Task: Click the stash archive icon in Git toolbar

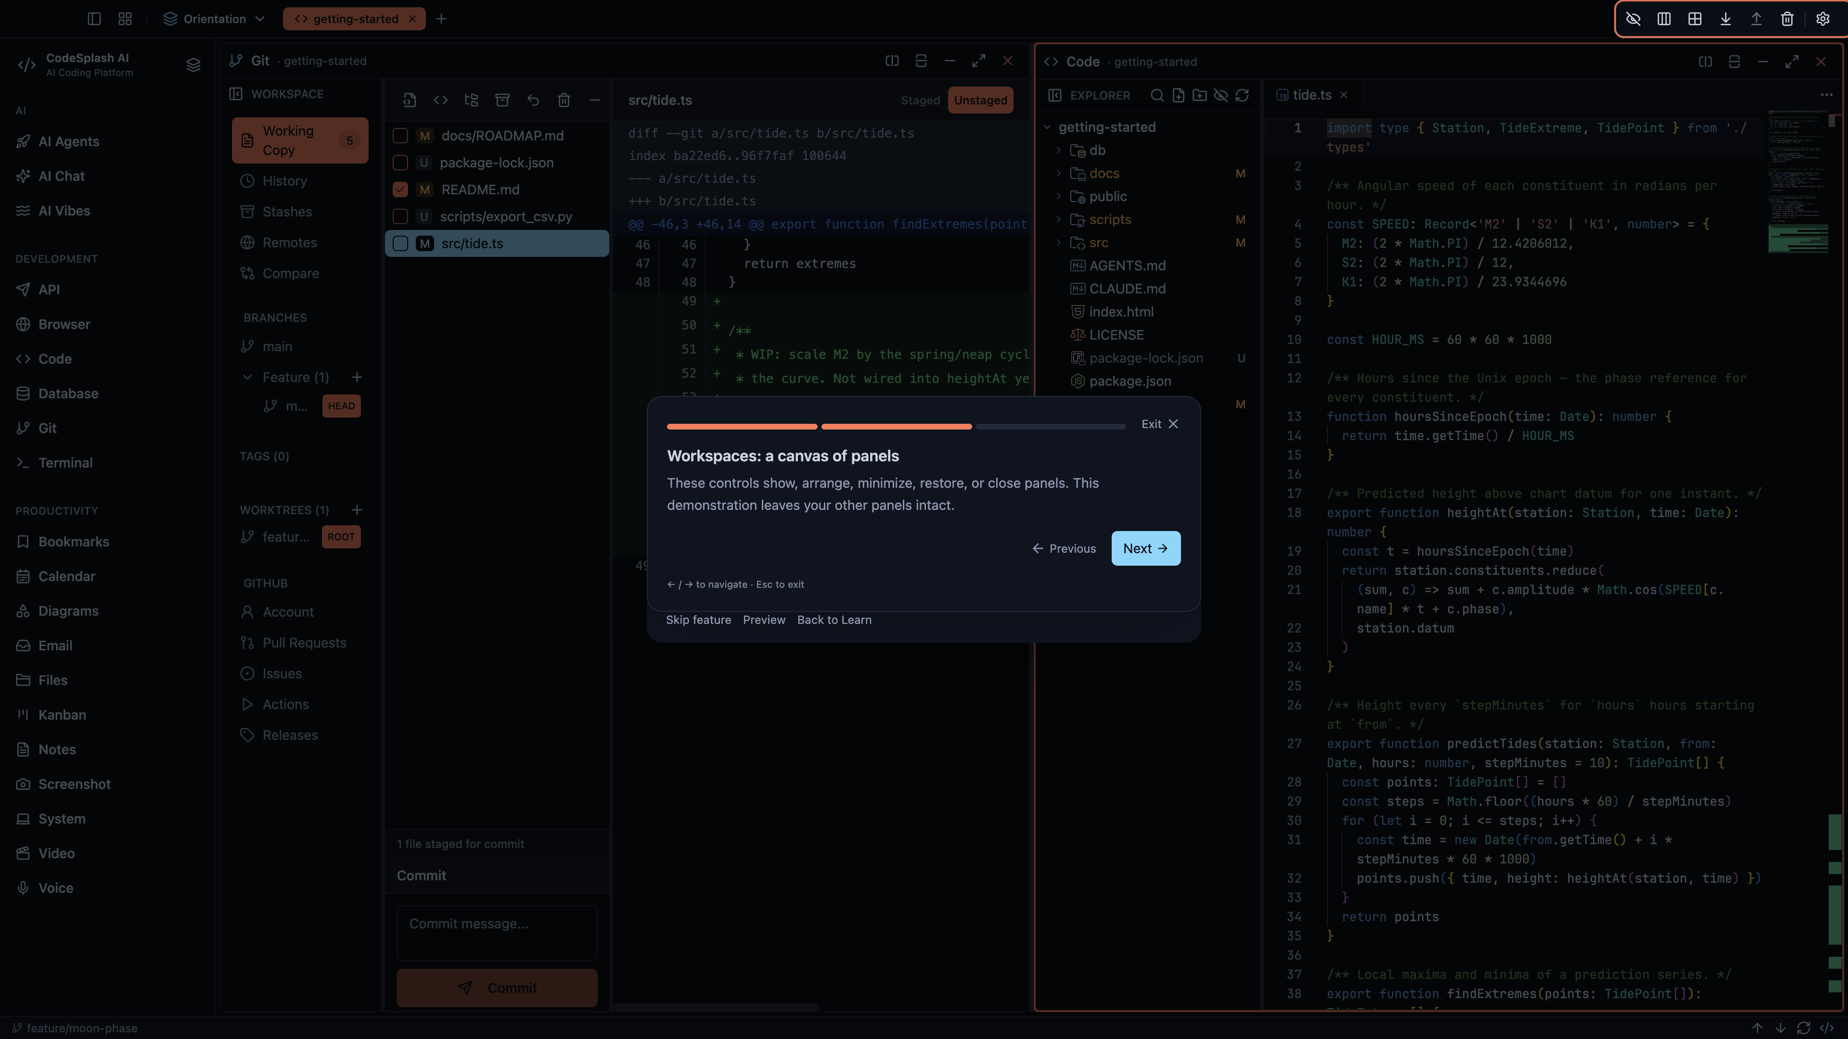Action: [x=502, y=100]
